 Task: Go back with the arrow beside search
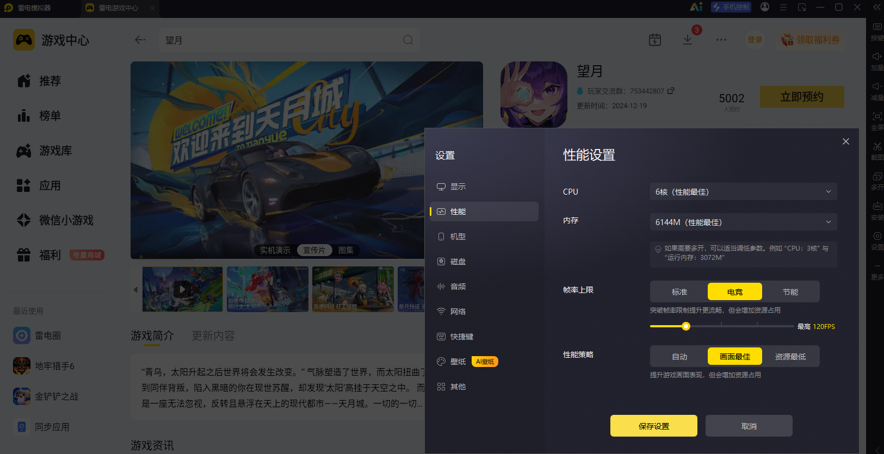tap(140, 40)
